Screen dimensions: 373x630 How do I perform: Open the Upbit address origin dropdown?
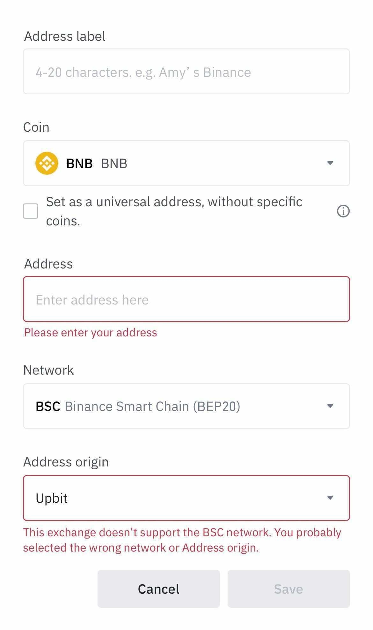pos(186,498)
